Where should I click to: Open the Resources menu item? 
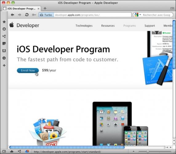(108, 26)
